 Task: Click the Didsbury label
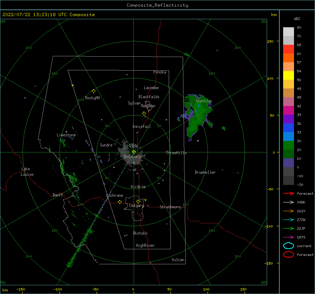[132, 157]
